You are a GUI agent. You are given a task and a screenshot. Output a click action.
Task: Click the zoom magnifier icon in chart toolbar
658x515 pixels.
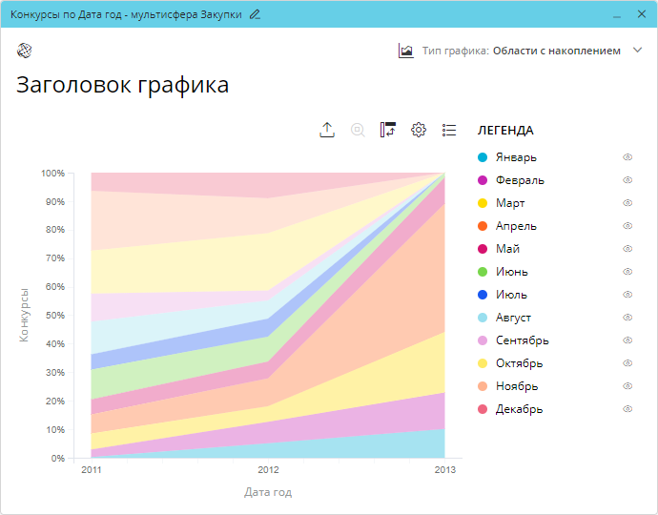(x=358, y=131)
